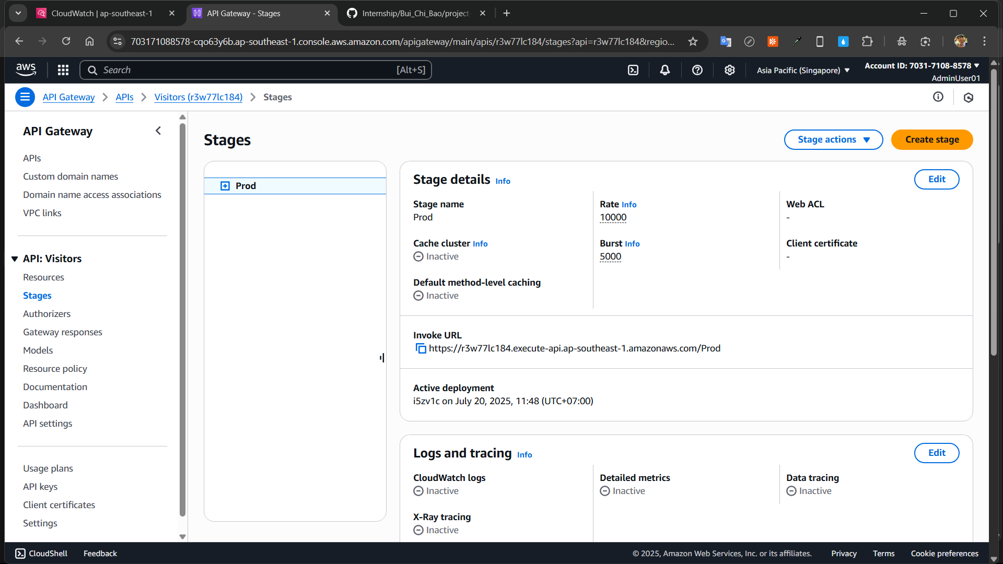Open Resource policy in the sidebar
This screenshot has height=564, width=1003.
pos(55,369)
